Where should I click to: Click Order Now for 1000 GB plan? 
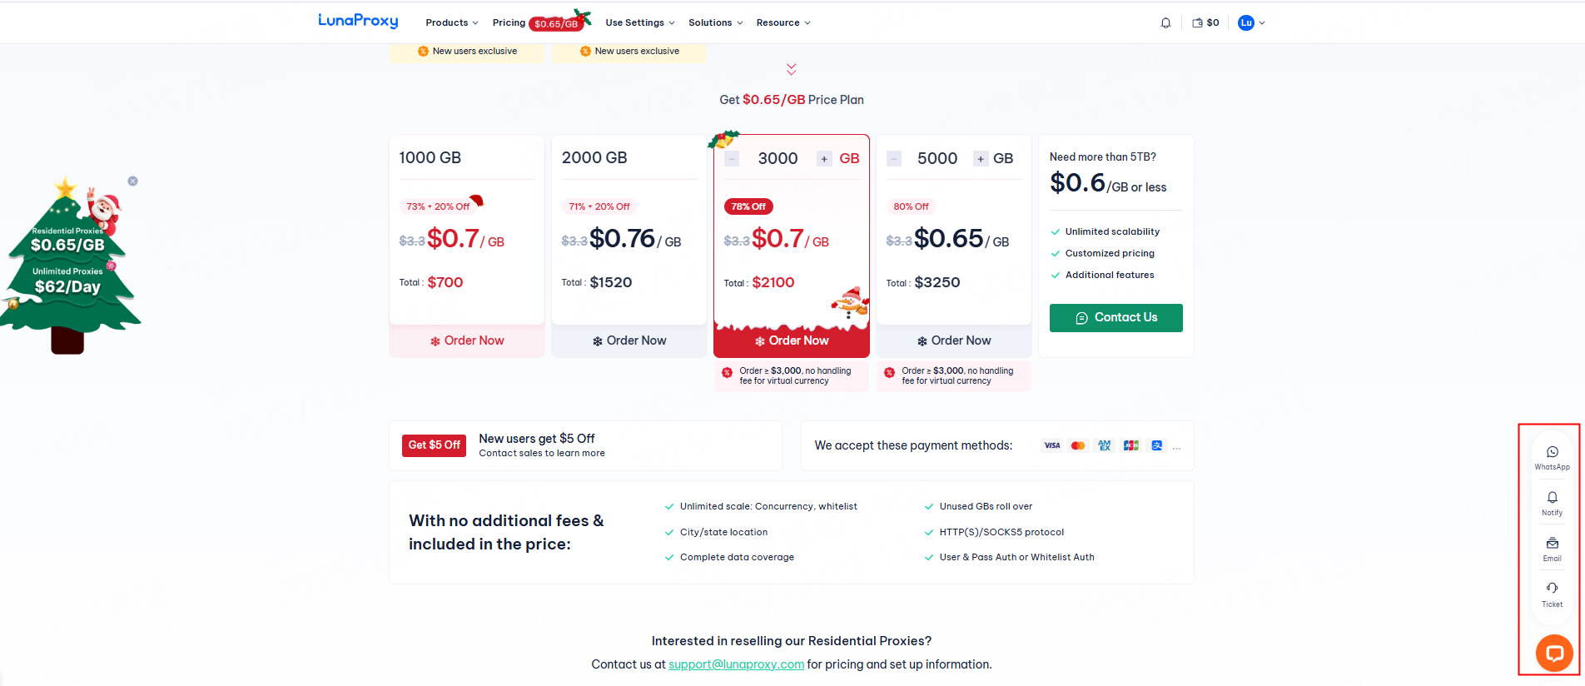(466, 341)
